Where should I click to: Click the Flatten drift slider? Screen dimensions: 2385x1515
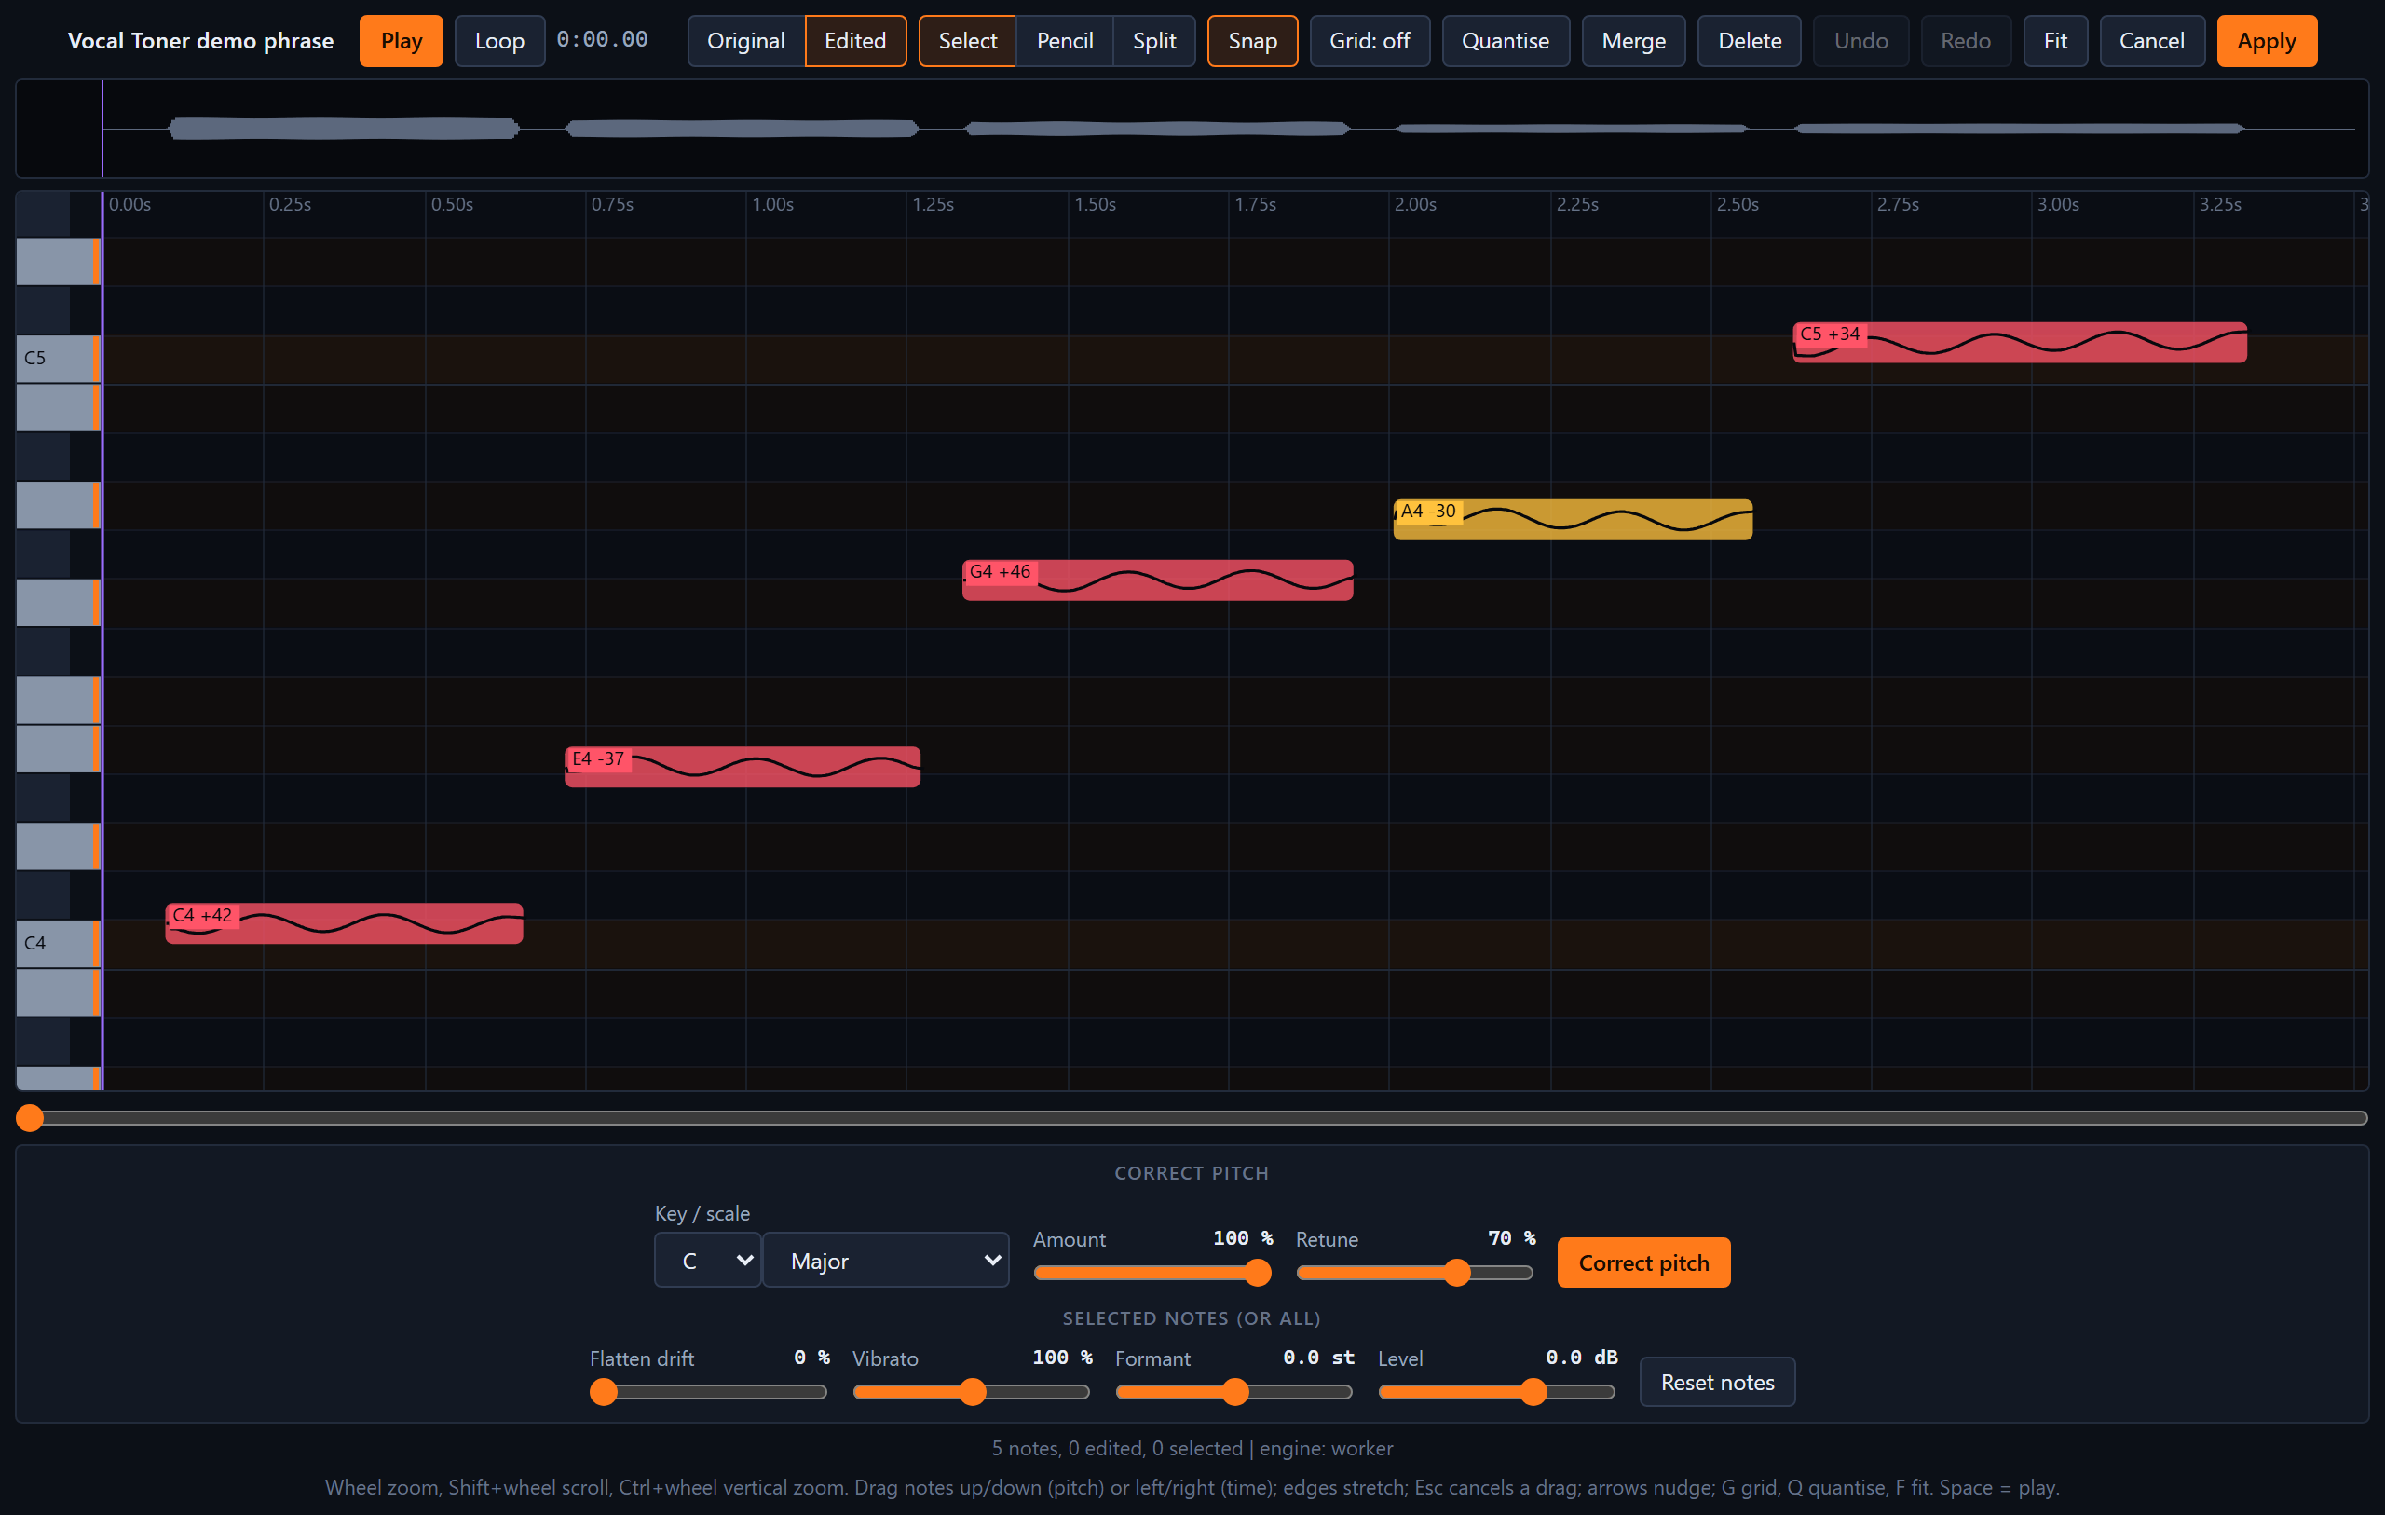707,1392
